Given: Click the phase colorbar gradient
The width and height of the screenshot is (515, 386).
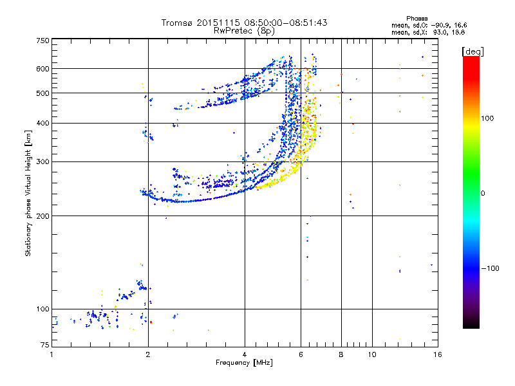Looking at the screenshot, I should [471, 192].
